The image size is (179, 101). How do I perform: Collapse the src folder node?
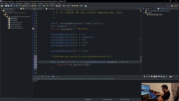(4, 15)
